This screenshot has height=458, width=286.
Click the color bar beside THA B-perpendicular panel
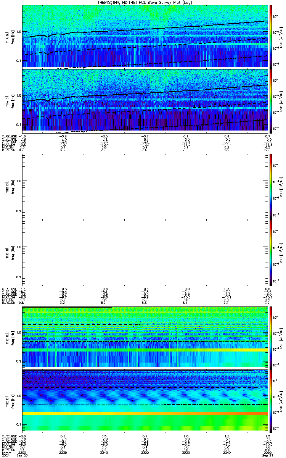click(271, 36)
